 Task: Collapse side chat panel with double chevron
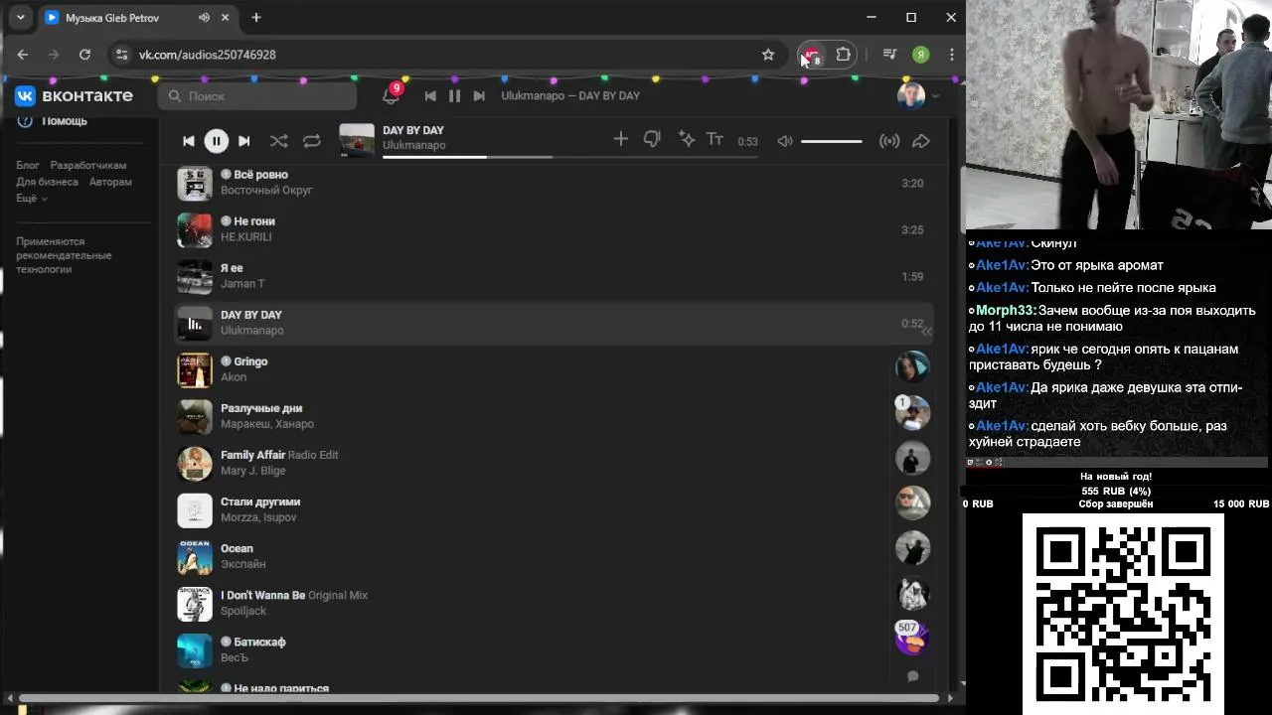pyautogui.click(x=926, y=332)
